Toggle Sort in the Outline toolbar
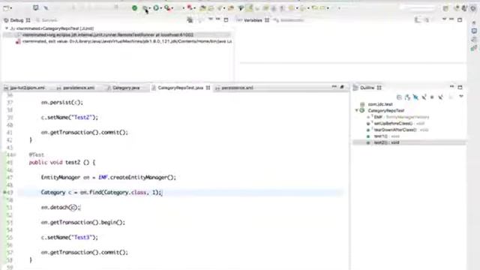480x270 pixels. [x=407, y=97]
